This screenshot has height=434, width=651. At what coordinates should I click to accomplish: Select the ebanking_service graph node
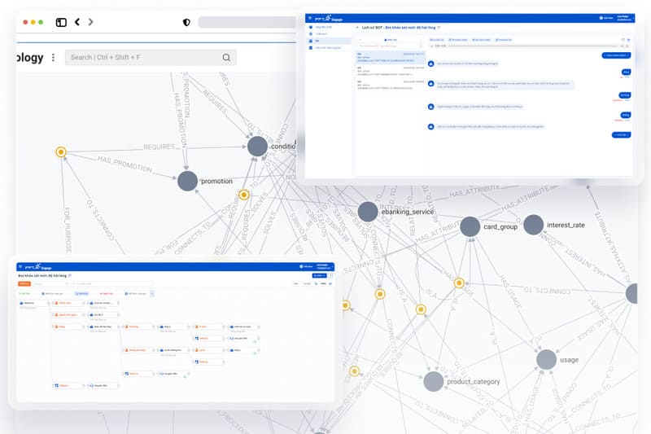point(368,212)
